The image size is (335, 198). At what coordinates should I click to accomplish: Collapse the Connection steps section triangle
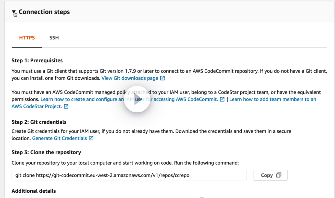(x=14, y=13)
